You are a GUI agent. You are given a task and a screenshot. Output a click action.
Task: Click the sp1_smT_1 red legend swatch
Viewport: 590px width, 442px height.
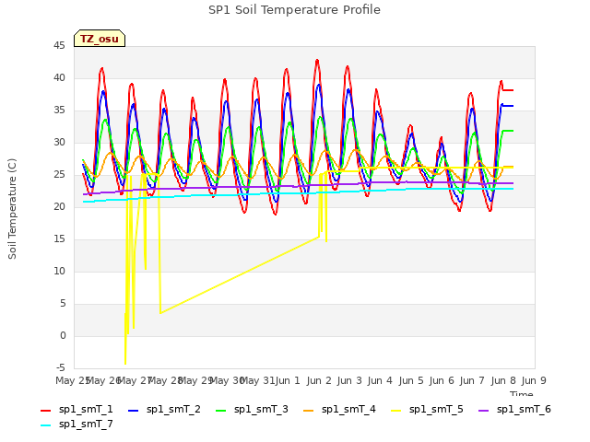point(45,411)
